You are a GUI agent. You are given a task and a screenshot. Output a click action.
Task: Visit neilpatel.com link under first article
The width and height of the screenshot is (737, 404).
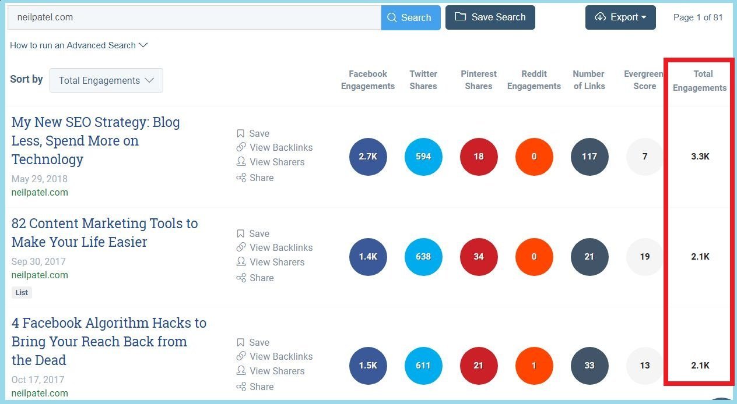pos(40,192)
